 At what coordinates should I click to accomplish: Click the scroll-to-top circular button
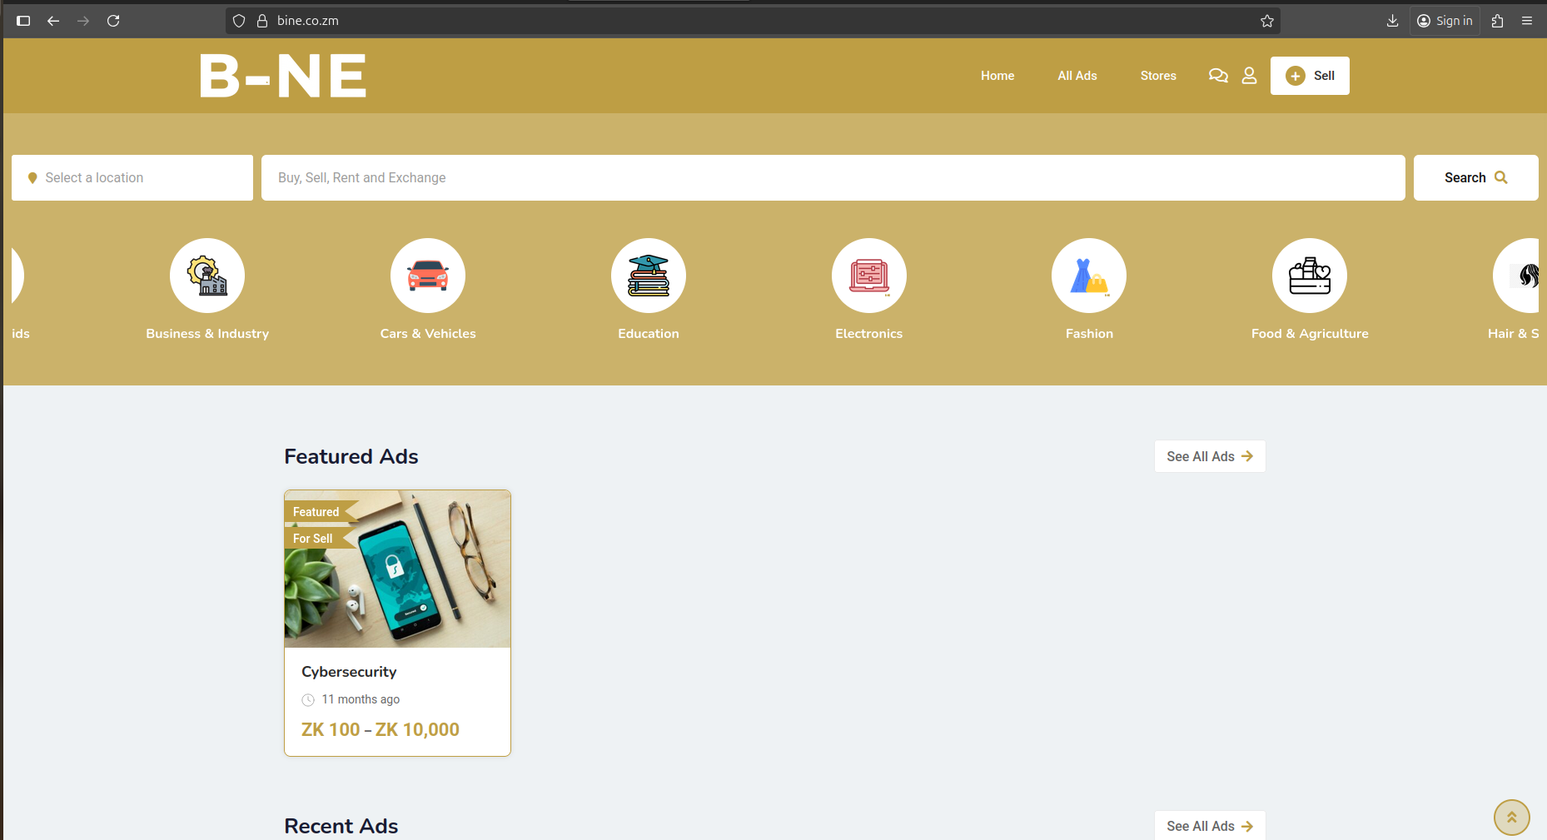pyautogui.click(x=1512, y=817)
